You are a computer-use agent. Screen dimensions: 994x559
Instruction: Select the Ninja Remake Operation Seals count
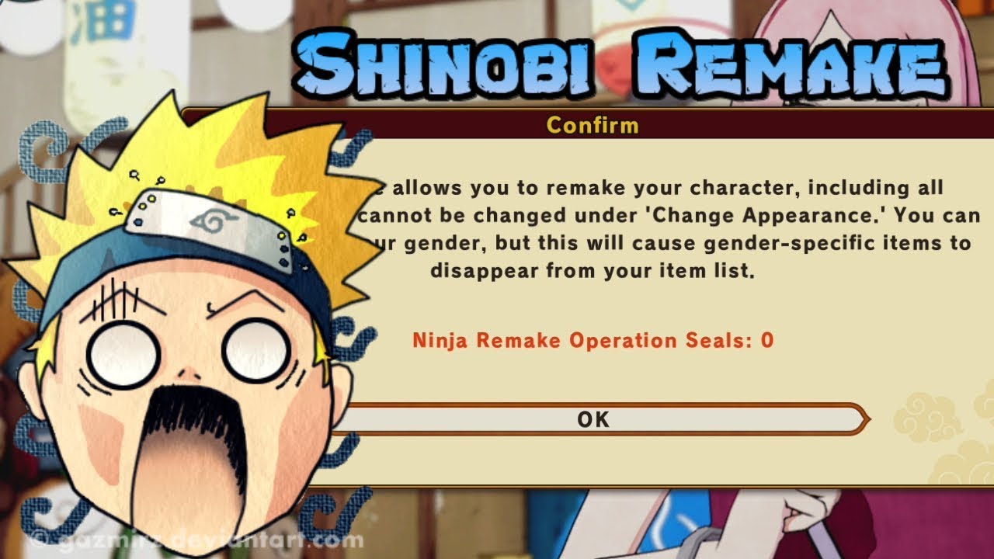(593, 340)
